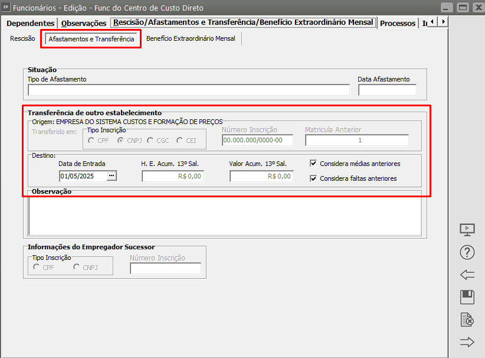
Task: Click the Tipo de Afastamento field
Action: click(188, 90)
